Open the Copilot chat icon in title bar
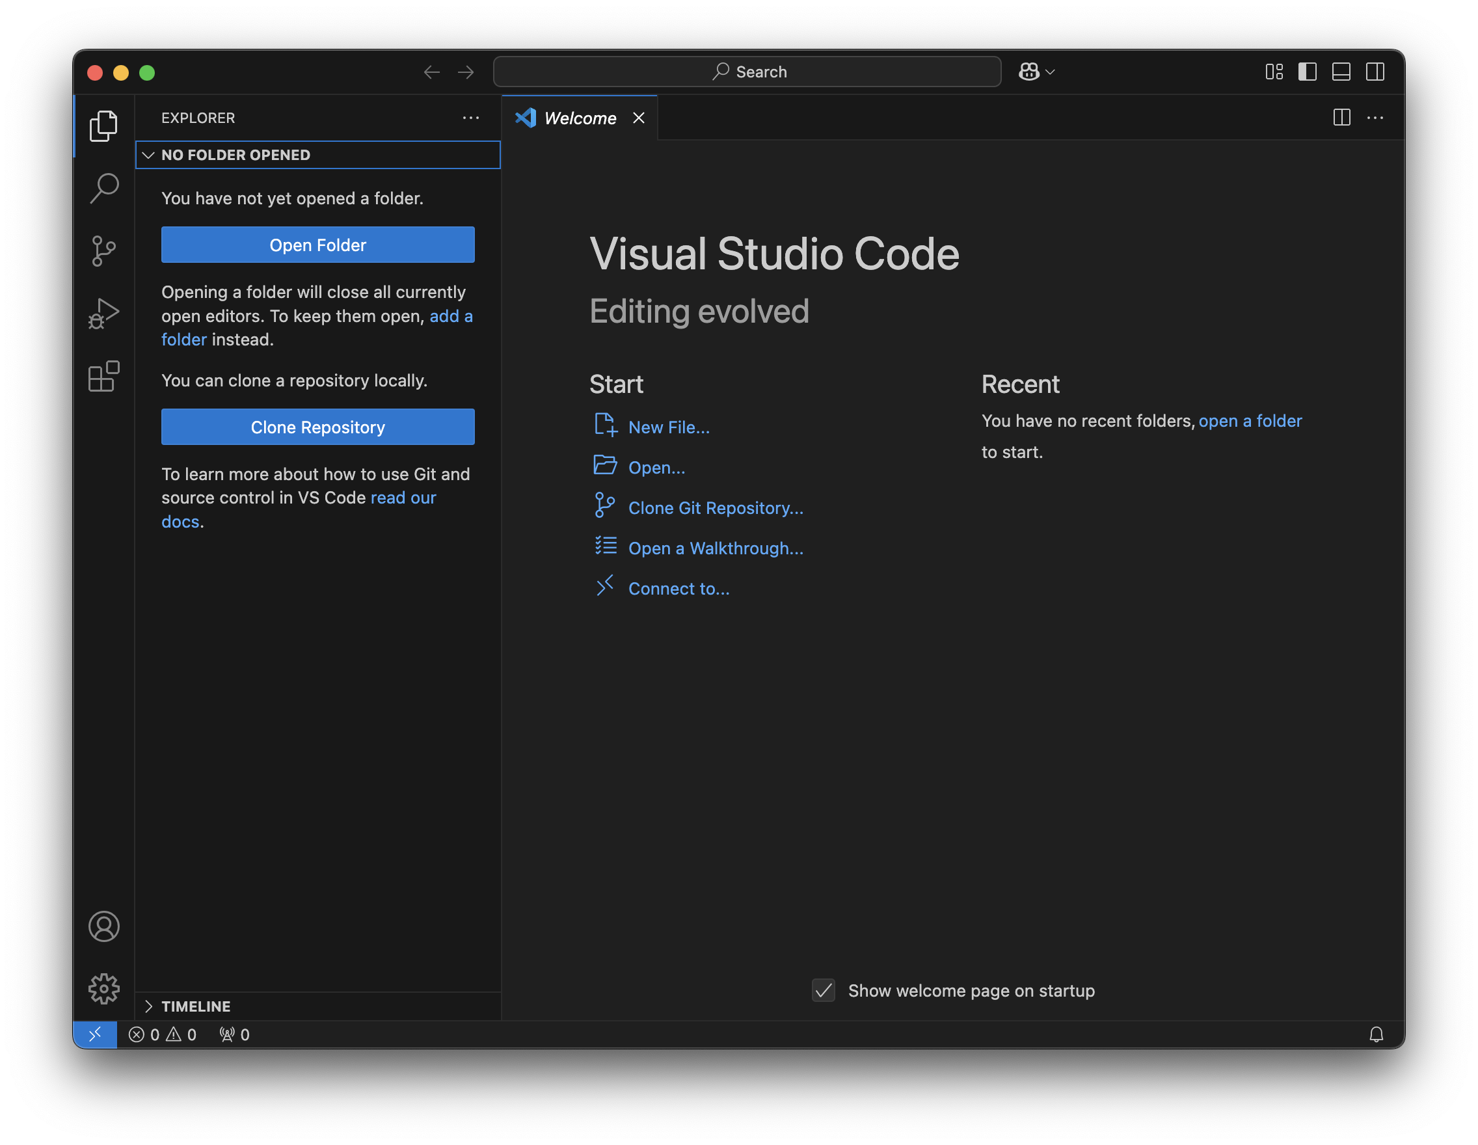 pos(1028,72)
